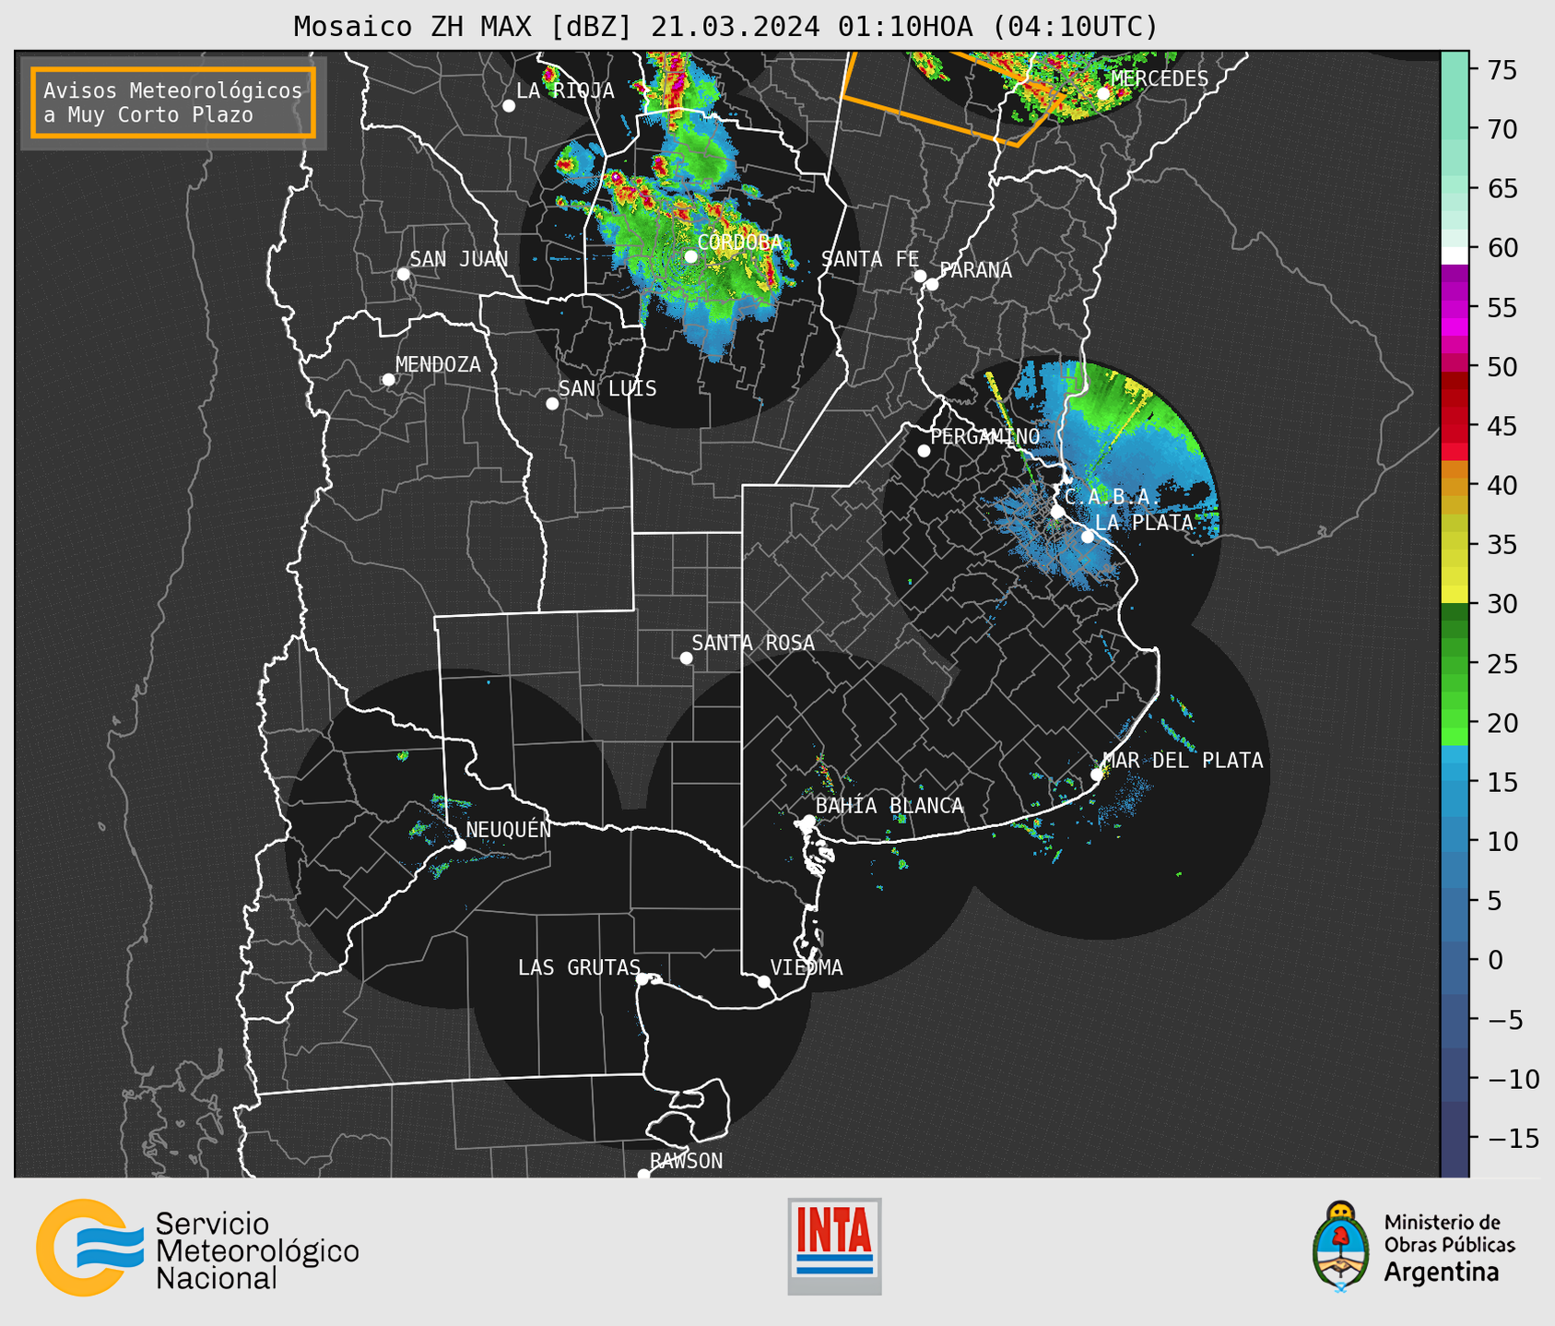Click the INTA logo
Viewport: 1555px width, 1326px height.
click(834, 1246)
